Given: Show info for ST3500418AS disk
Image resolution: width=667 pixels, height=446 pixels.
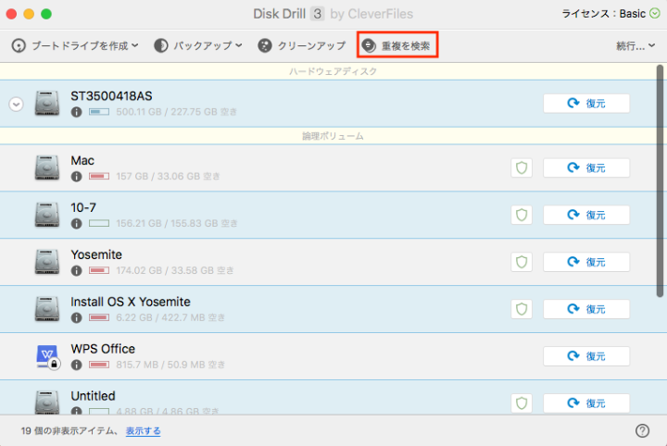Looking at the screenshot, I should [x=77, y=112].
